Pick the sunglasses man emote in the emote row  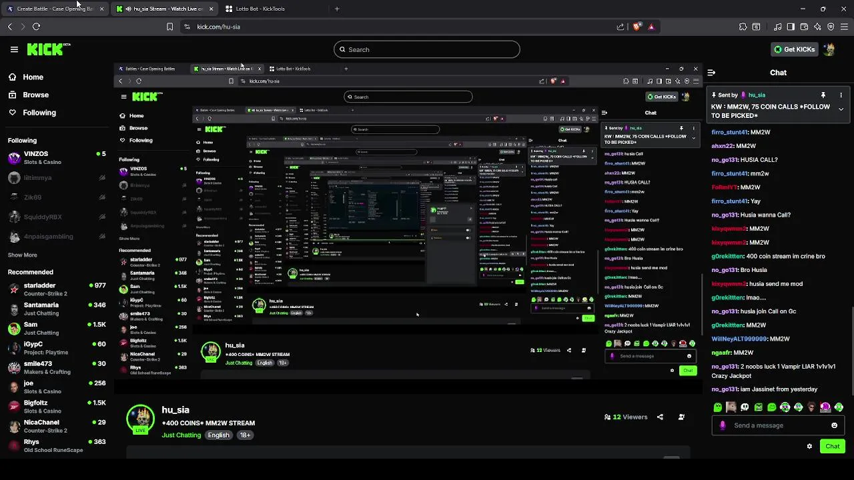coord(811,407)
